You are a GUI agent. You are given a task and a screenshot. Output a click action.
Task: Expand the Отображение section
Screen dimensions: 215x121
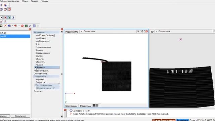coord(41,74)
